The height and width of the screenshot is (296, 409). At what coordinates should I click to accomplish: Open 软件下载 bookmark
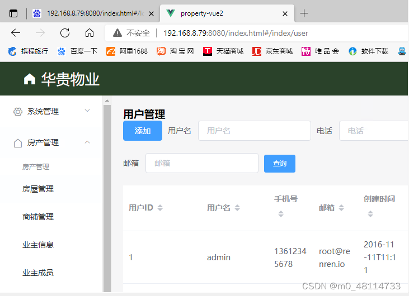[369, 51]
